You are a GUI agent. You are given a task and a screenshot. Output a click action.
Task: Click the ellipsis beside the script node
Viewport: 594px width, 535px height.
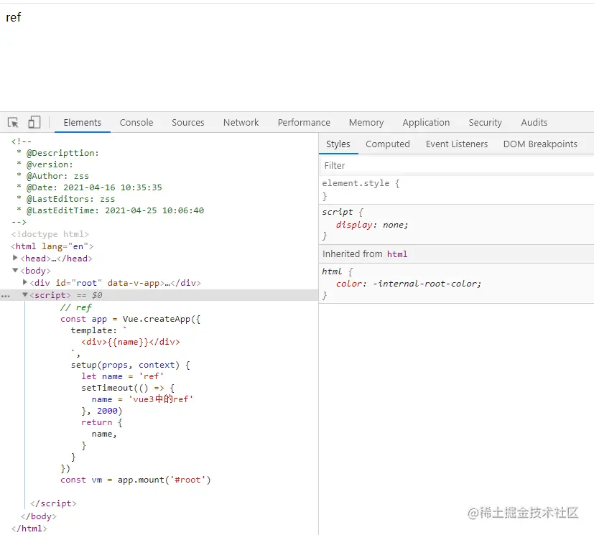(6, 295)
